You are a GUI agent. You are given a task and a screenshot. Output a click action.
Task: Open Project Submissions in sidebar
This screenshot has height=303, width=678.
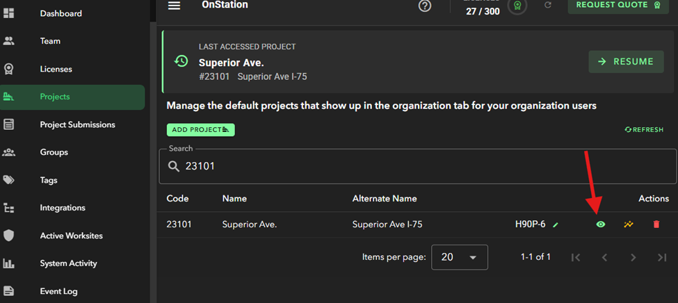click(77, 124)
